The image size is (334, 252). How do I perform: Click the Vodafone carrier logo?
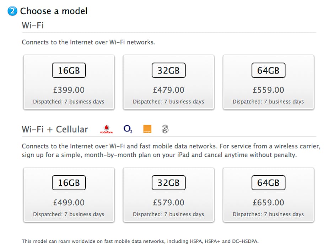tap(106, 129)
